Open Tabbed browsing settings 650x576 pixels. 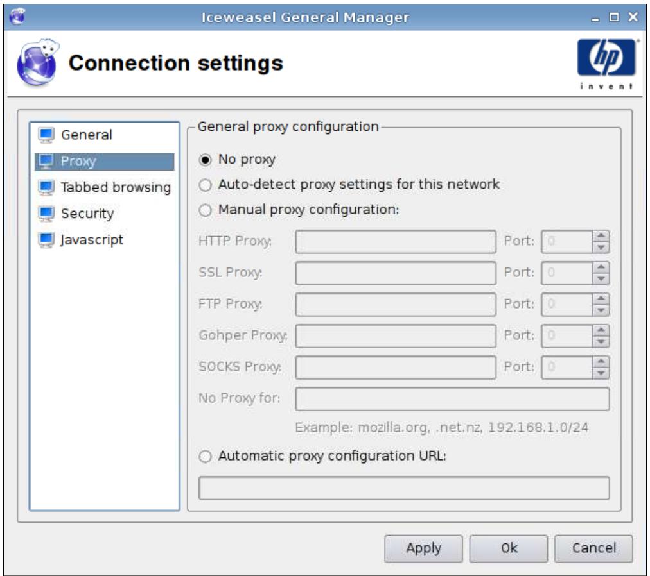coord(116,187)
